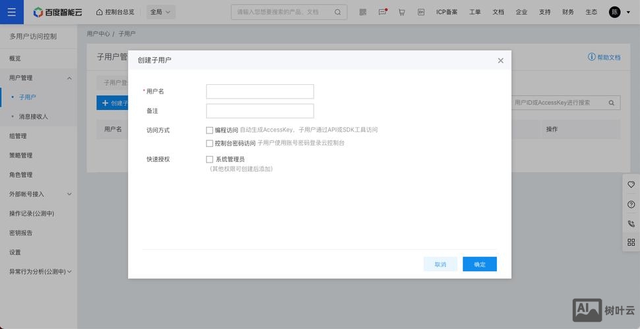
Task: Open the 帮助文档 help link
Action: point(604,57)
